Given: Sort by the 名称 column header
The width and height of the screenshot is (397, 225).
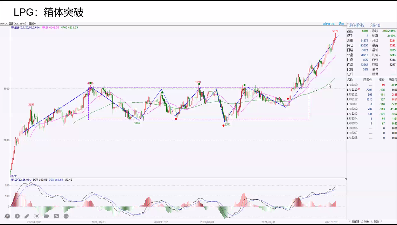Looking at the screenshot, I should click(x=350, y=80).
